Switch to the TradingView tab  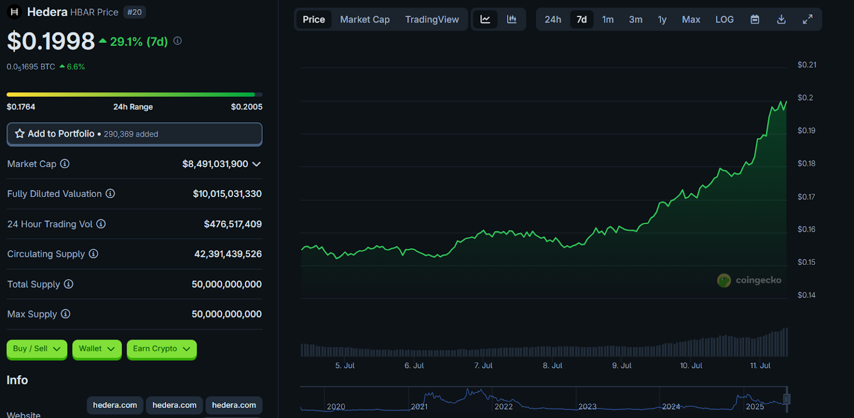432,19
